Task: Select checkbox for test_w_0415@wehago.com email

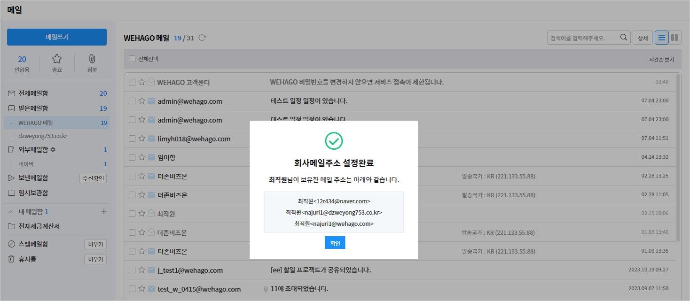Action: [132, 289]
